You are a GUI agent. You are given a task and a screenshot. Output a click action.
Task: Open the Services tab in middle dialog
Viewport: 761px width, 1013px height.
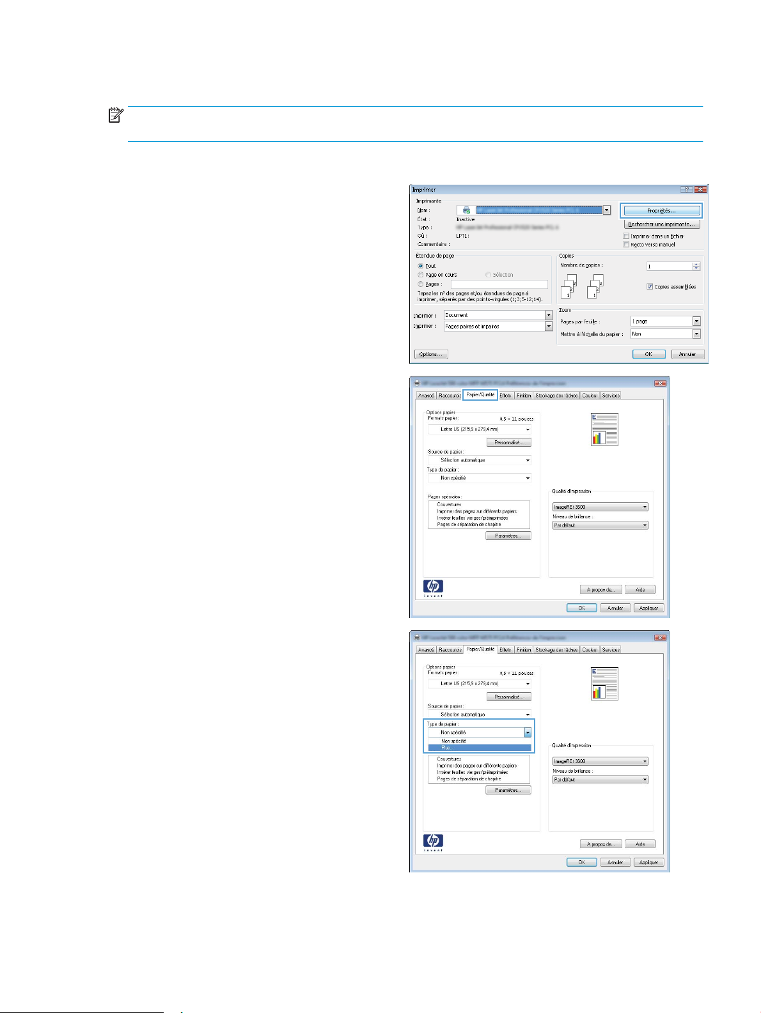click(x=611, y=396)
